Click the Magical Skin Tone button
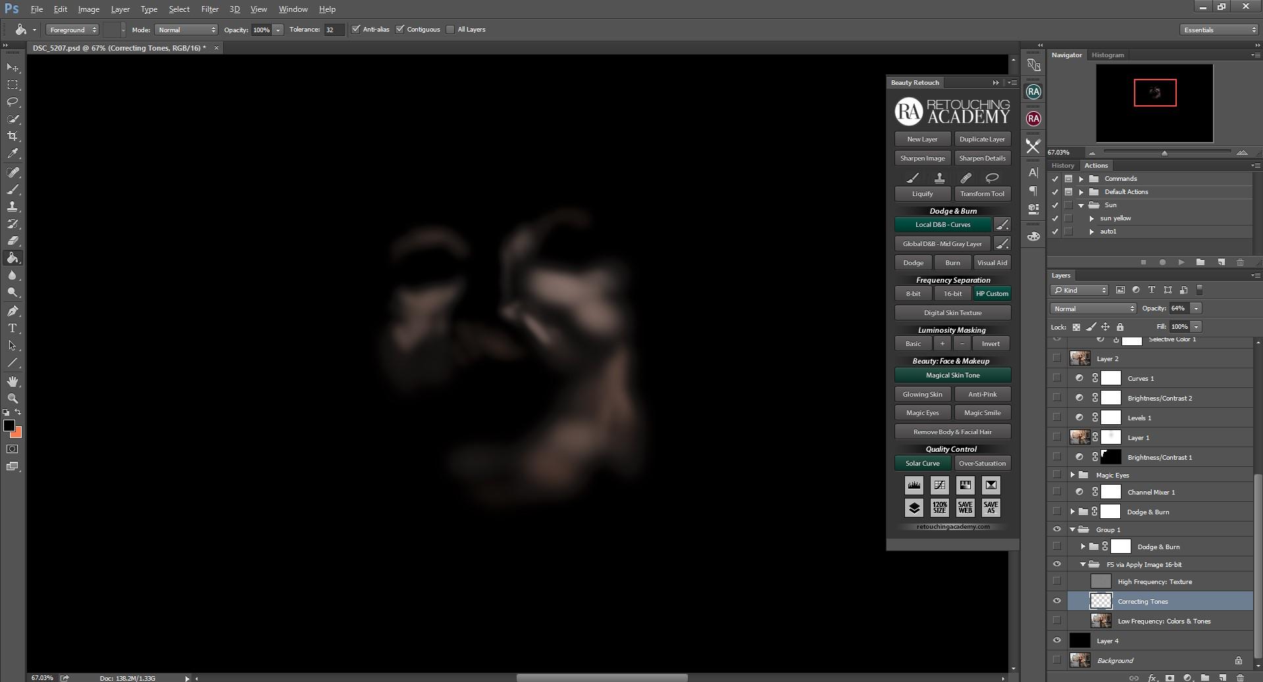 click(952, 376)
